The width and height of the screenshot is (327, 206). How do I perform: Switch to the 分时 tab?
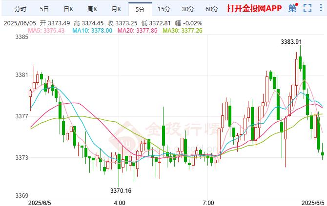[20, 9]
